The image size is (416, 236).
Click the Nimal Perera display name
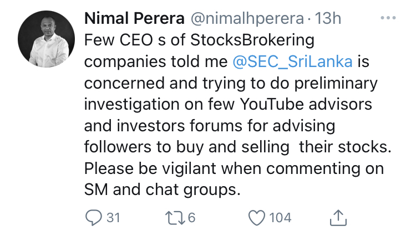(134, 18)
